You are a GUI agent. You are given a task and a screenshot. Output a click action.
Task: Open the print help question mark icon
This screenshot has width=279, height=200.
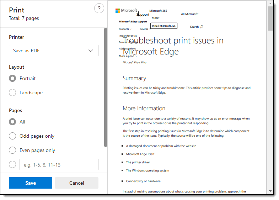click(99, 8)
